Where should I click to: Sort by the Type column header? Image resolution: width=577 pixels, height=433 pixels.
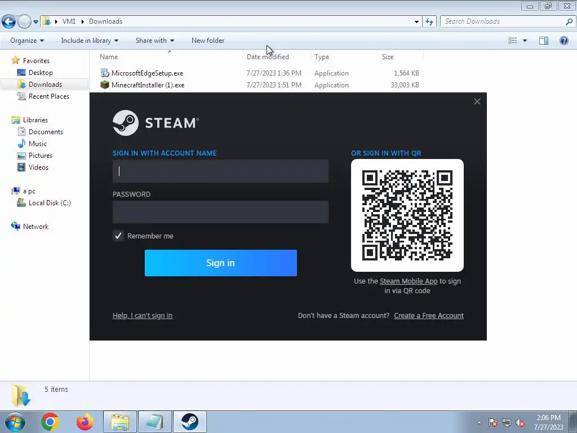[x=344, y=57]
